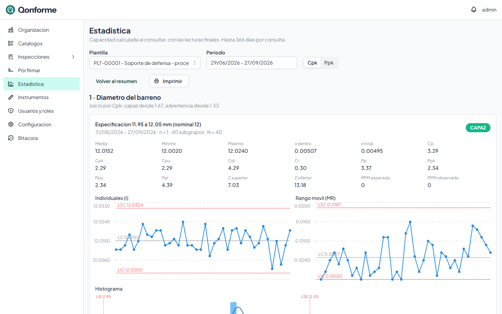Viewport: 502px width, 314px height.
Task: Open the Plantilla template dropdown
Action: (x=145, y=63)
